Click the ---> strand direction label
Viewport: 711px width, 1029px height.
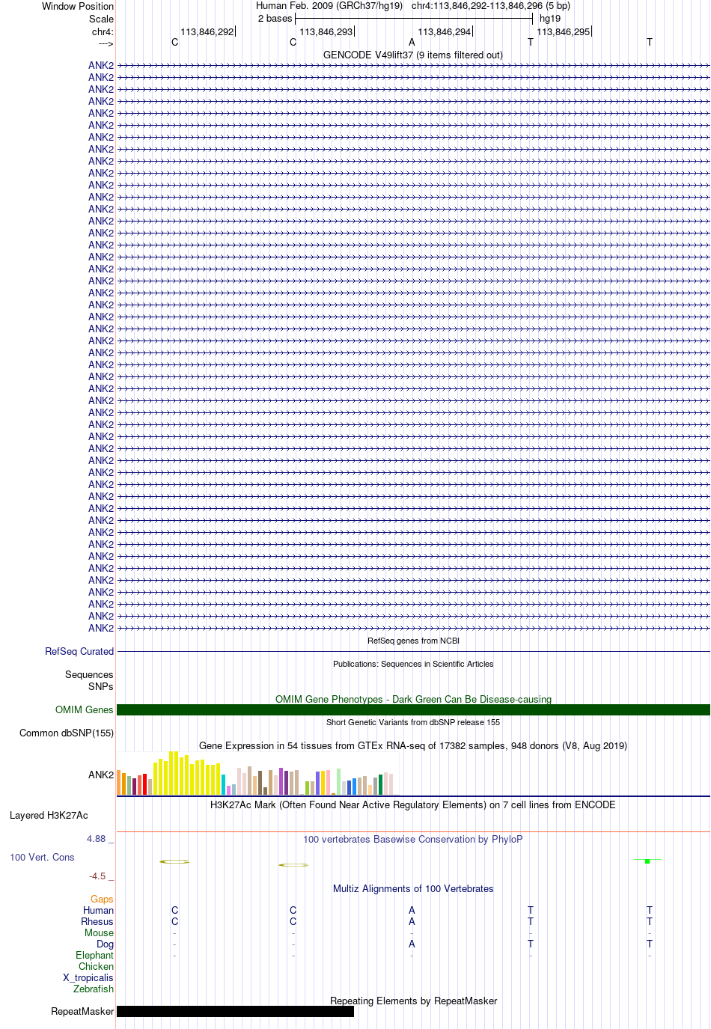106,43
